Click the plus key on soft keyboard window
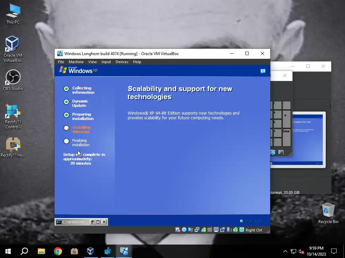 coord(286,119)
